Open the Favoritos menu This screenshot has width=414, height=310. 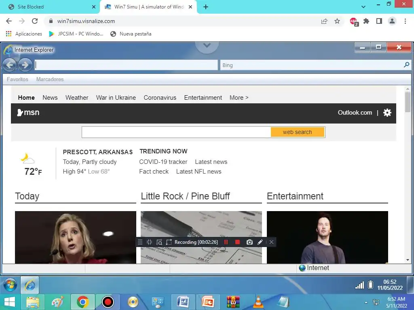tap(17, 80)
